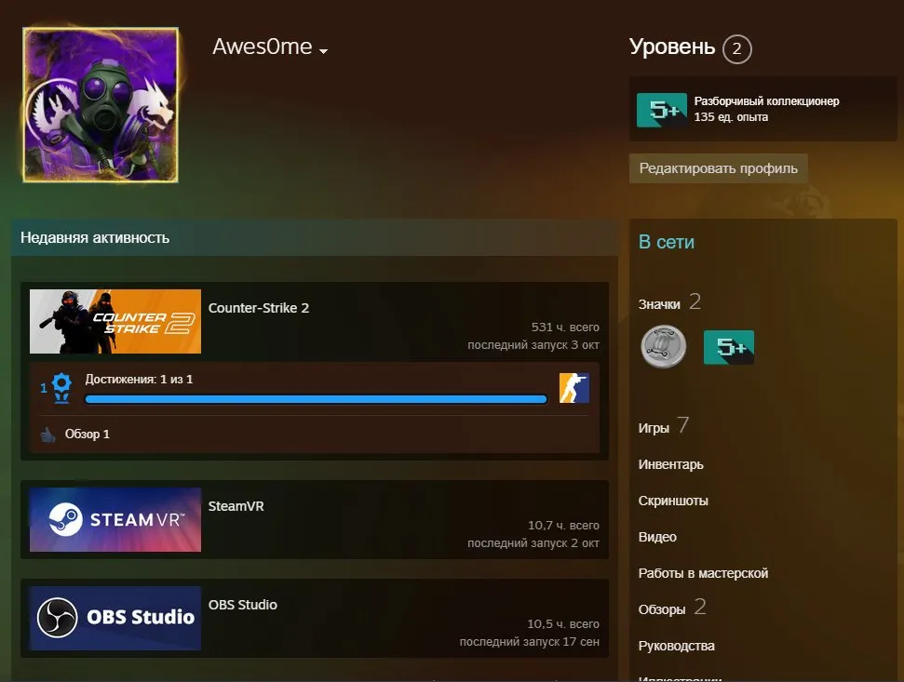The height and width of the screenshot is (682, 904).
Task: Open the Инвентарь link
Action: 670,464
